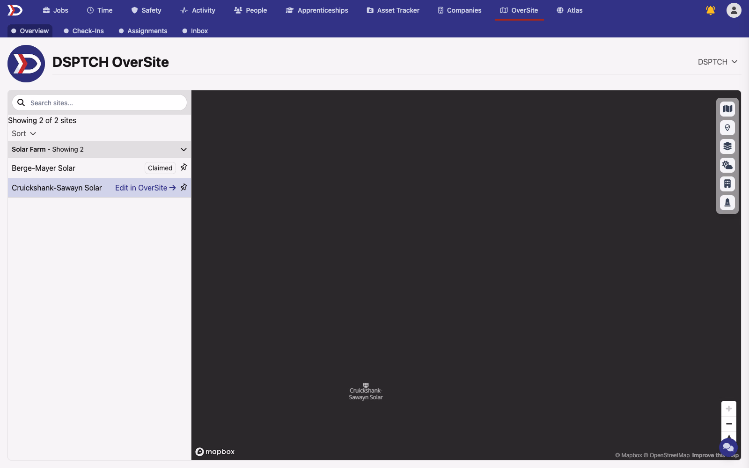
Task: Navigate to People
Action: pos(250,10)
